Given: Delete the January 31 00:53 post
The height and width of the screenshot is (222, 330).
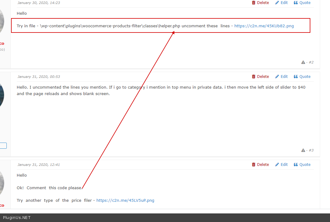Looking at the screenshot, I should (x=260, y=77).
